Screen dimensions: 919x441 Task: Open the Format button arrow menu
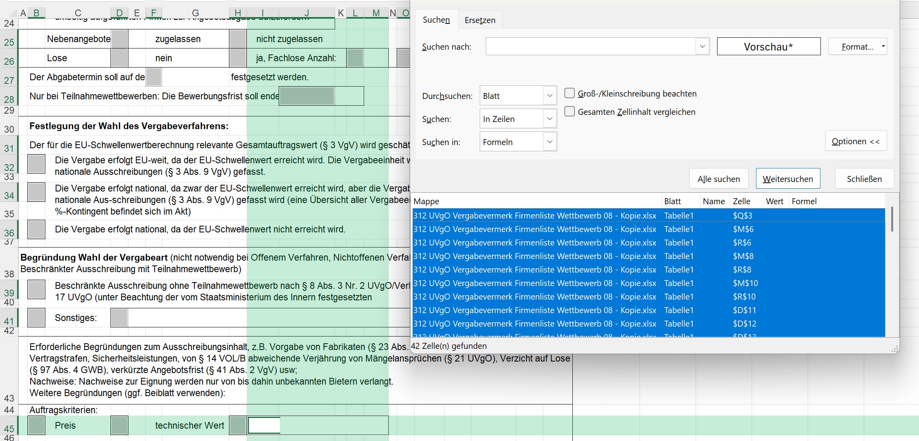[883, 46]
